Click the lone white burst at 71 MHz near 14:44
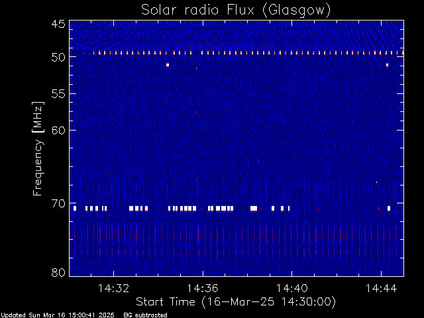The height and width of the screenshot is (318, 424). [x=389, y=208]
